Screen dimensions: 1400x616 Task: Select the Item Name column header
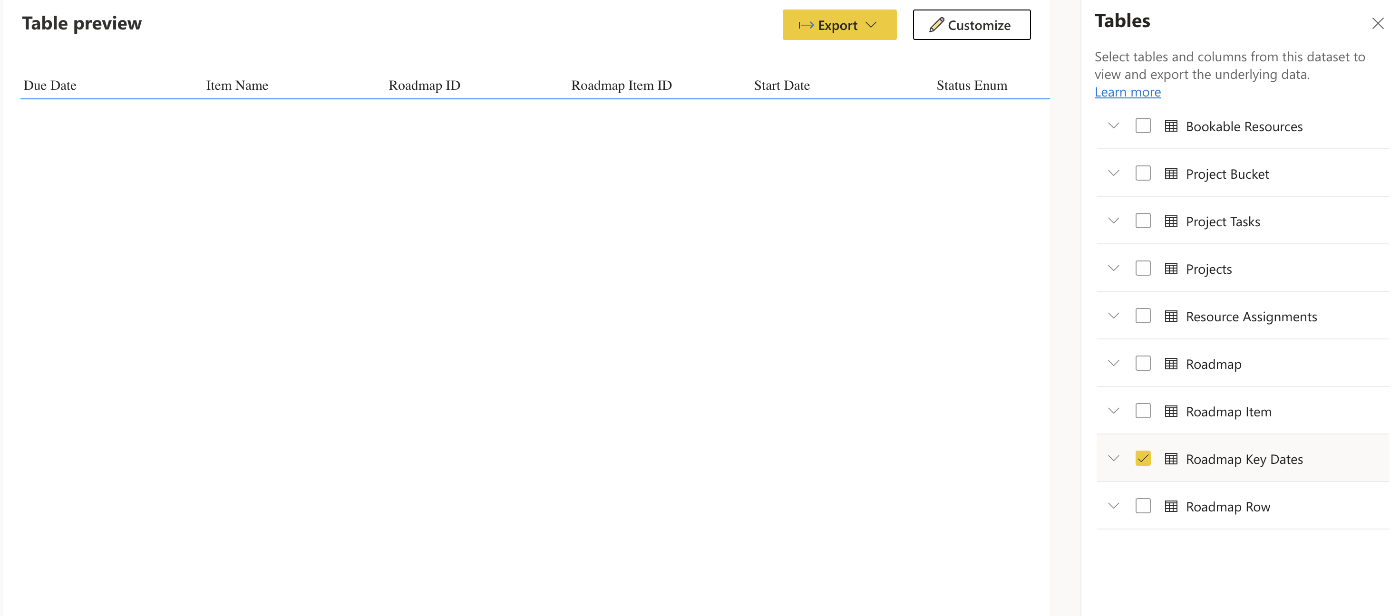point(237,85)
